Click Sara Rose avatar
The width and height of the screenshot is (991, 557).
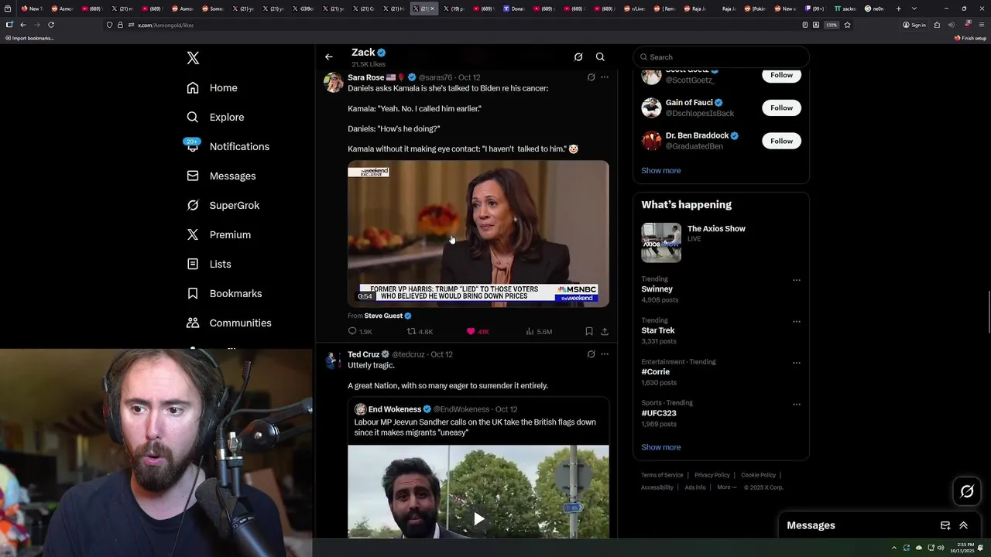pos(334,83)
